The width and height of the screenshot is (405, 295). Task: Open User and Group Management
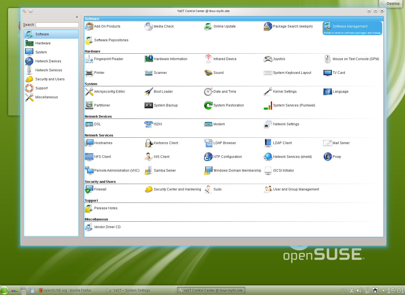tap(291, 189)
